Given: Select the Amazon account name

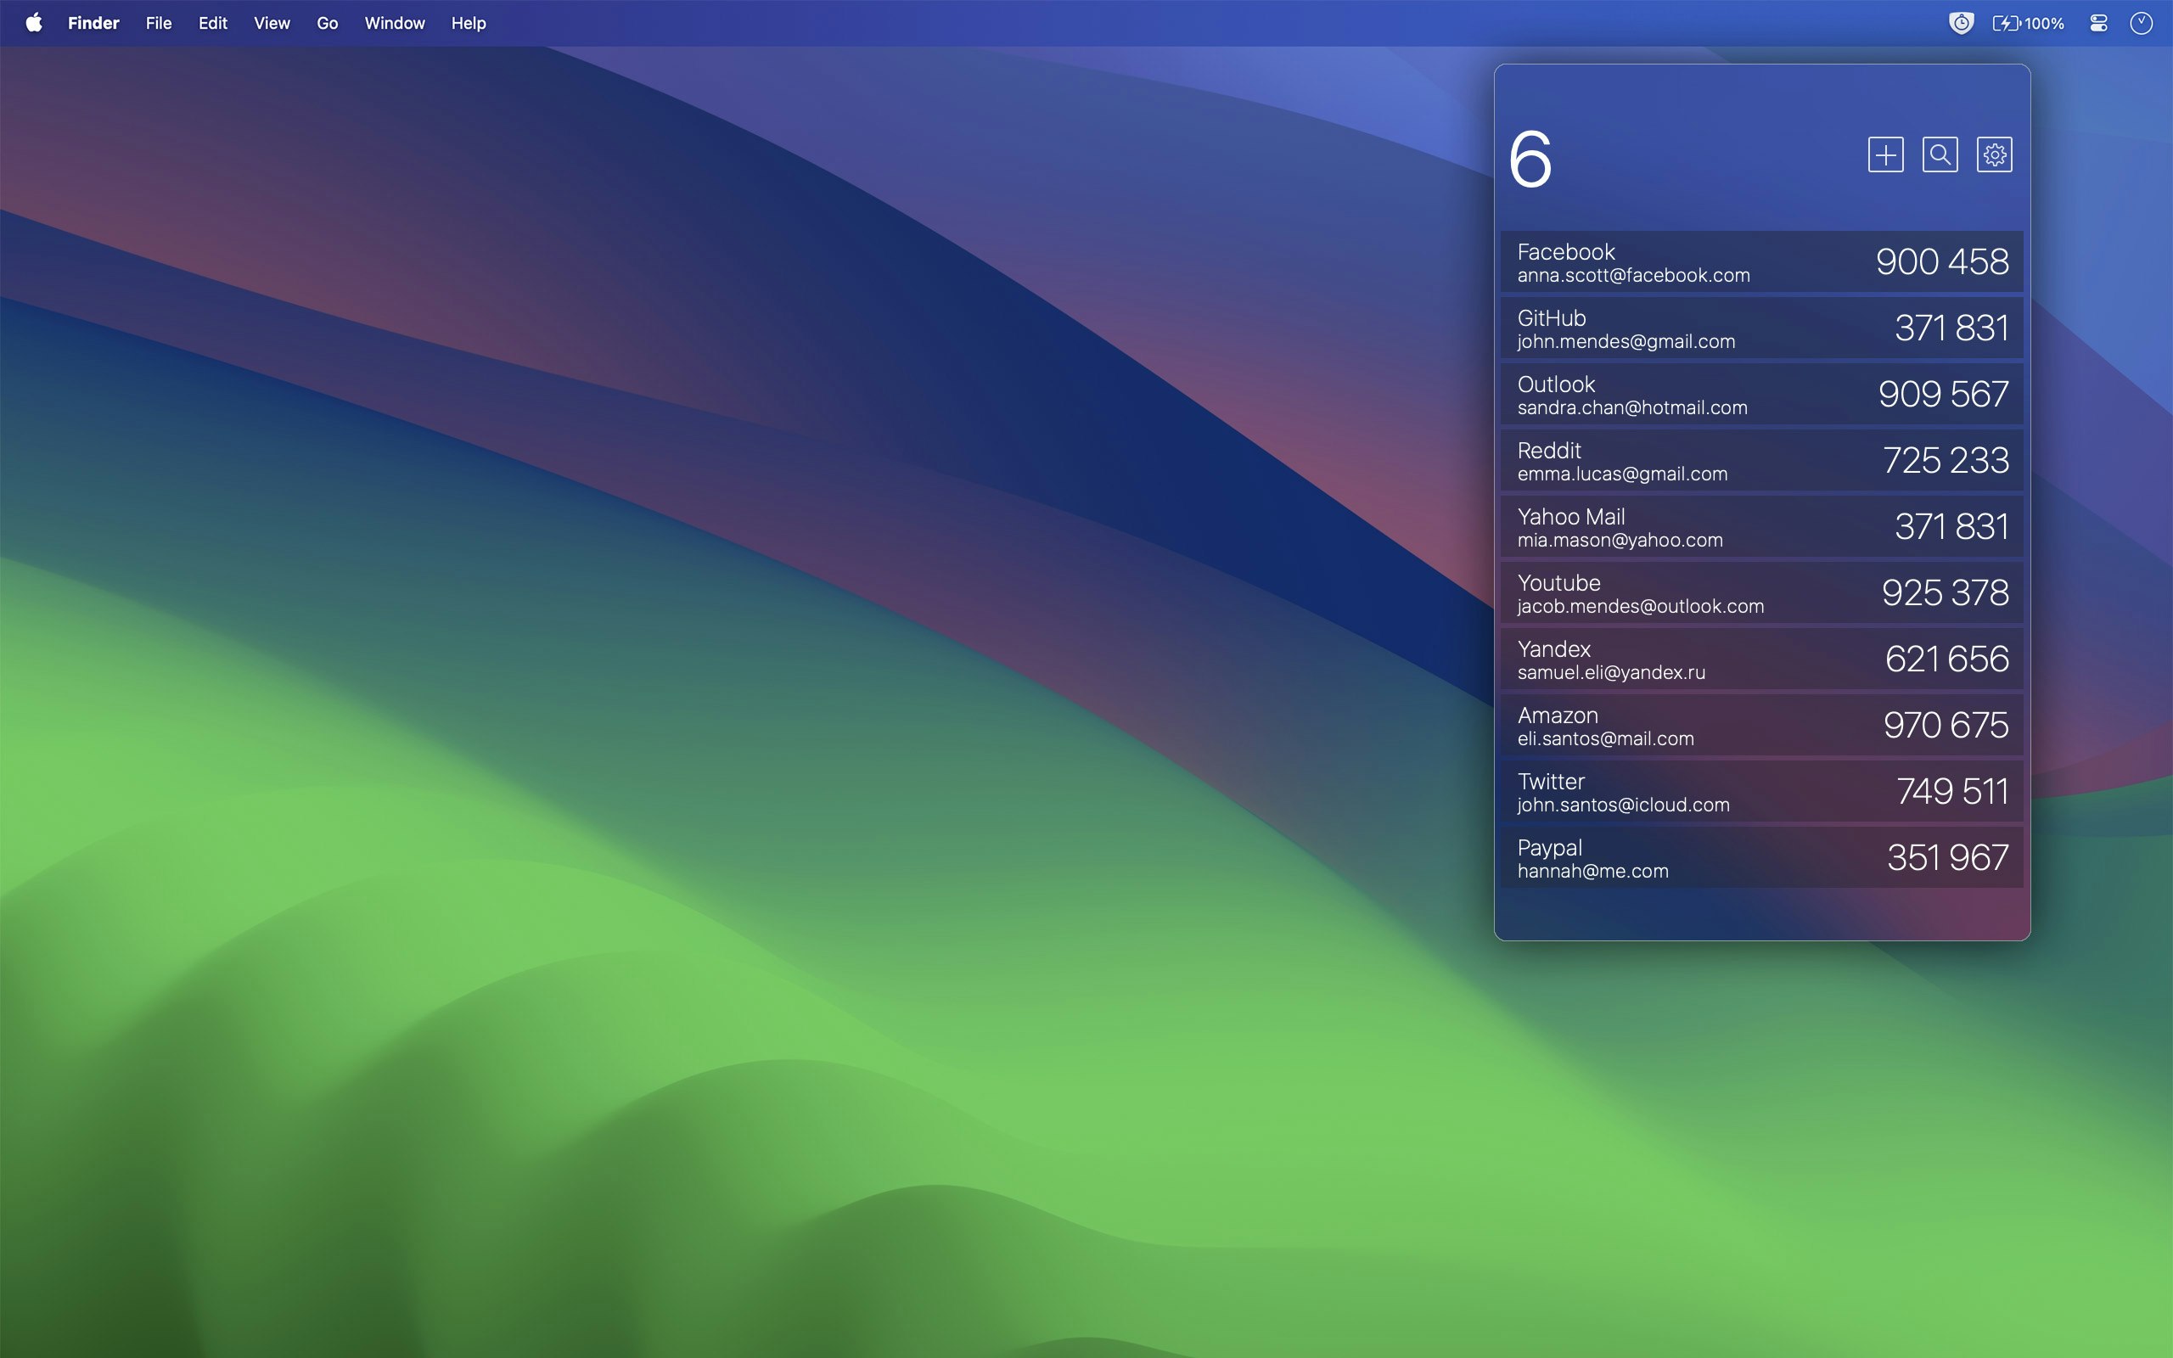Looking at the screenshot, I should [x=1557, y=715].
